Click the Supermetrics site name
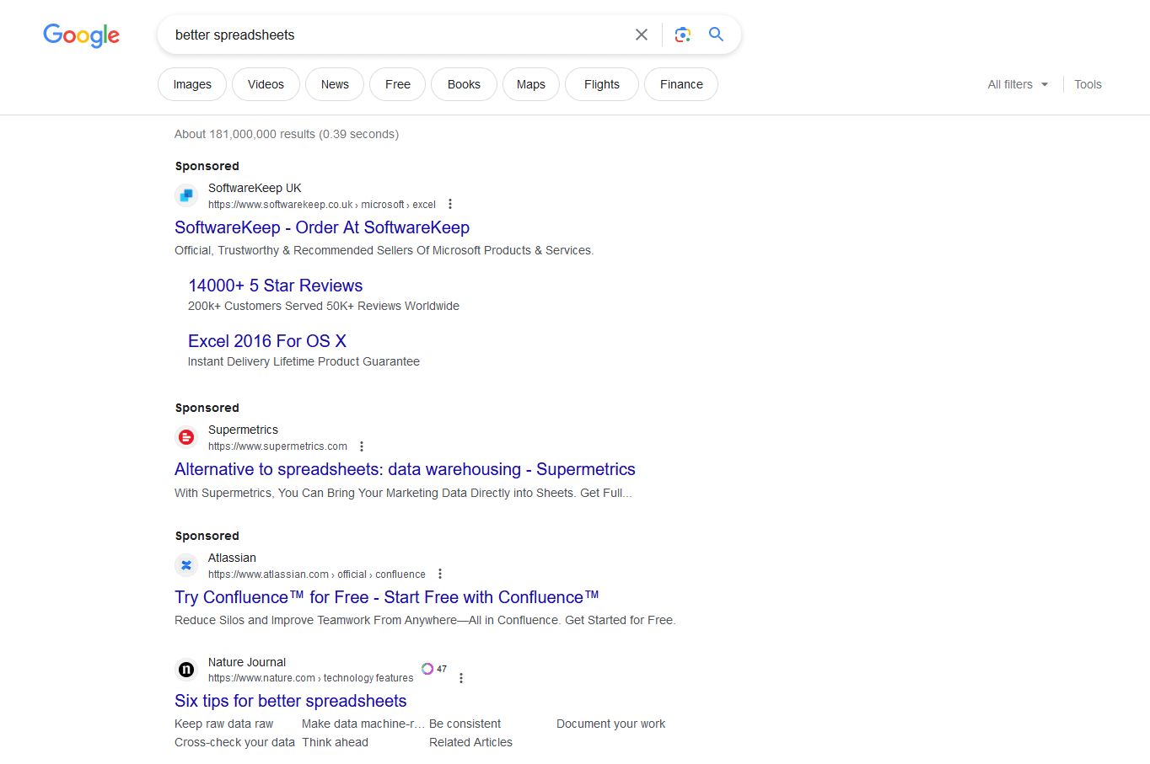This screenshot has height=764, width=1150. point(243,430)
